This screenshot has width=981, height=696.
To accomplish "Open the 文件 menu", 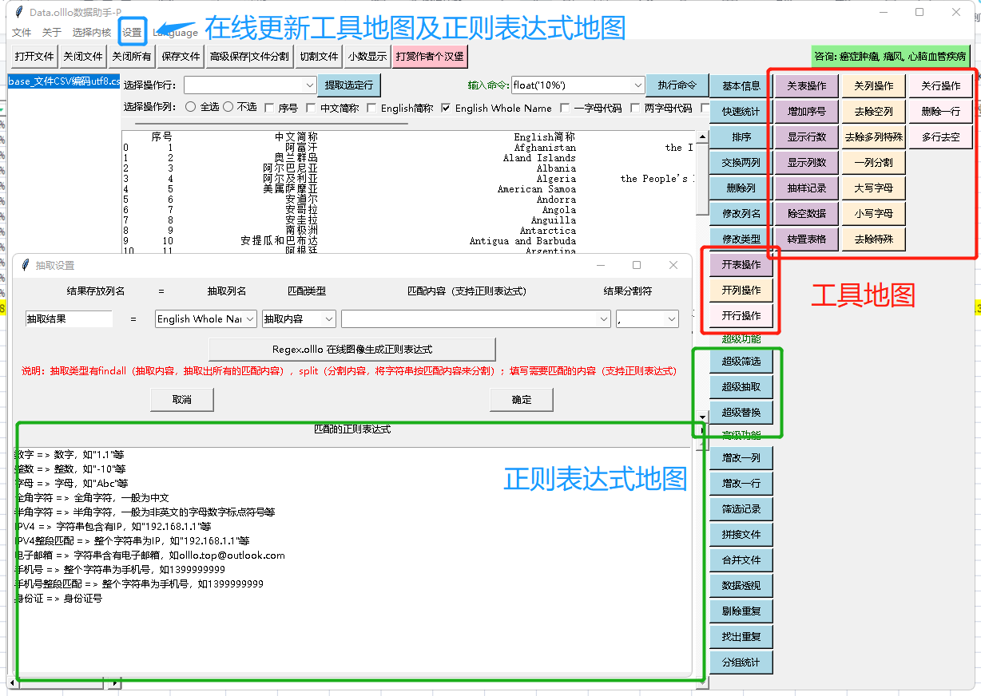I will 22,33.
